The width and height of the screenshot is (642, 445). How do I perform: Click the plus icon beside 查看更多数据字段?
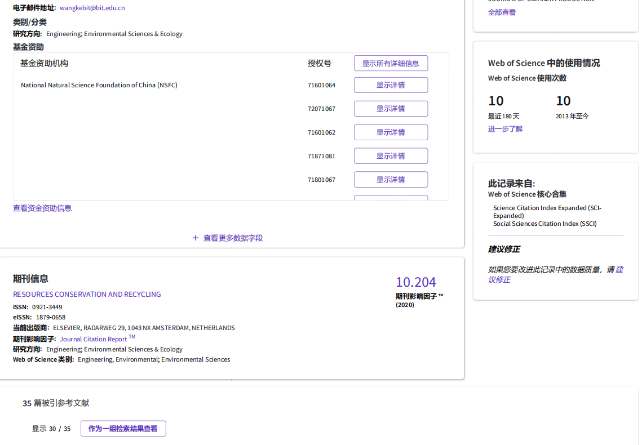pyautogui.click(x=196, y=238)
